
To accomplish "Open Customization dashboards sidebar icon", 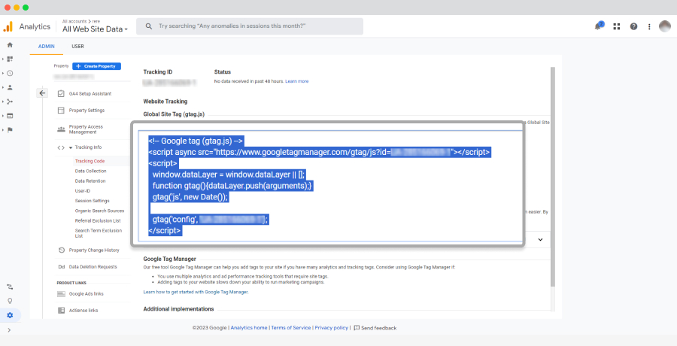I will [10, 59].
